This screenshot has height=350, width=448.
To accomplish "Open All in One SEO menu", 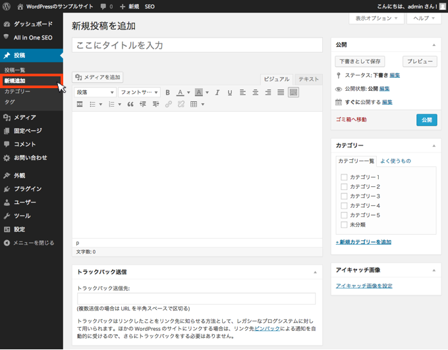I will (x=32, y=37).
